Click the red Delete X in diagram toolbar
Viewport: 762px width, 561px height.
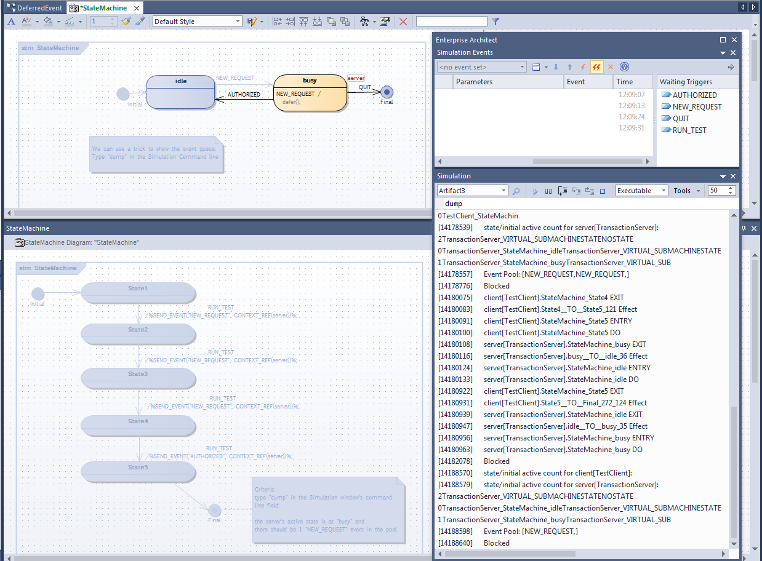pyautogui.click(x=403, y=22)
